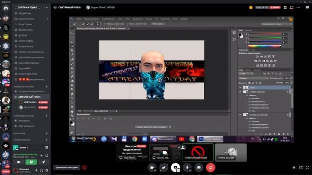Select the Hand tool in Photoshop toolbar
The image size is (312, 175).
coord(72,111)
